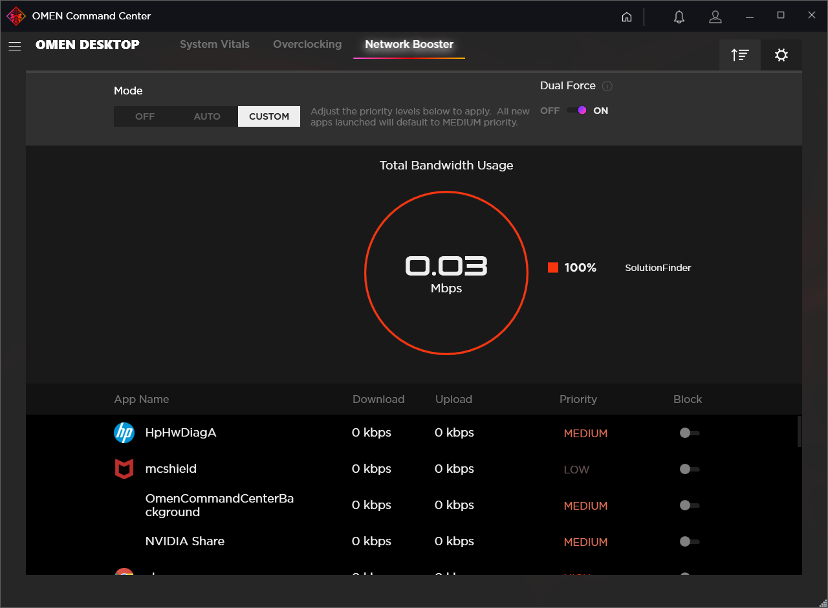The height and width of the screenshot is (608, 828).
Task: Click the Dual Force info icon
Action: pyautogui.click(x=607, y=86)
